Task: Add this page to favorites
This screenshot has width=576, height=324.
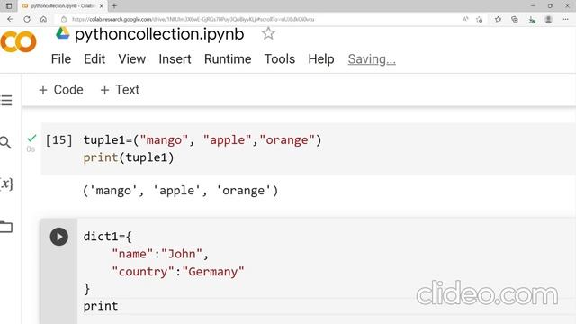Action: click(480, 19)
